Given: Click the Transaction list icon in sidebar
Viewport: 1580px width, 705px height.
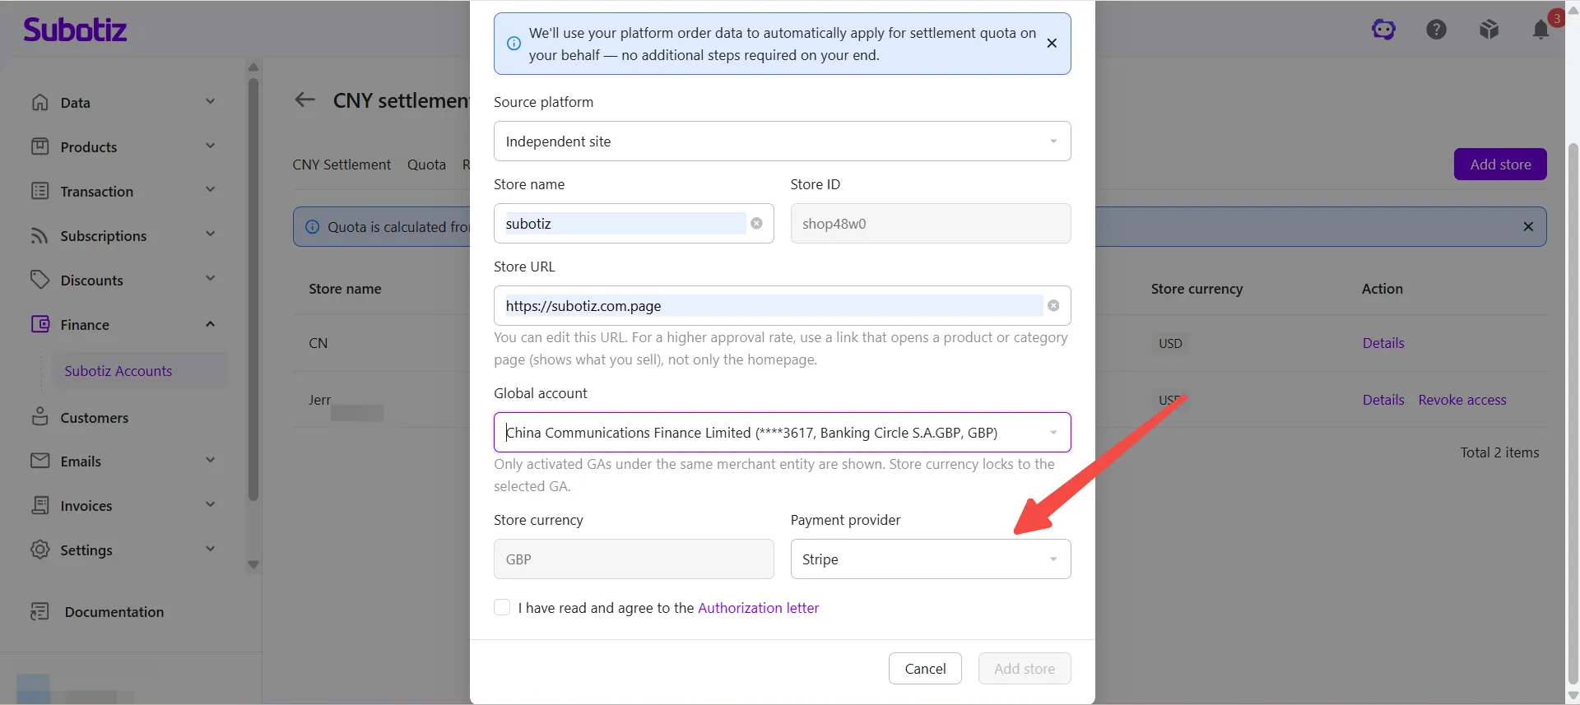Looking at the screenshot, I should point(39,191).
